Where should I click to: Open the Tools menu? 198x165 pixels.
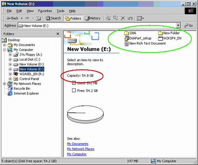click(61, 11)
